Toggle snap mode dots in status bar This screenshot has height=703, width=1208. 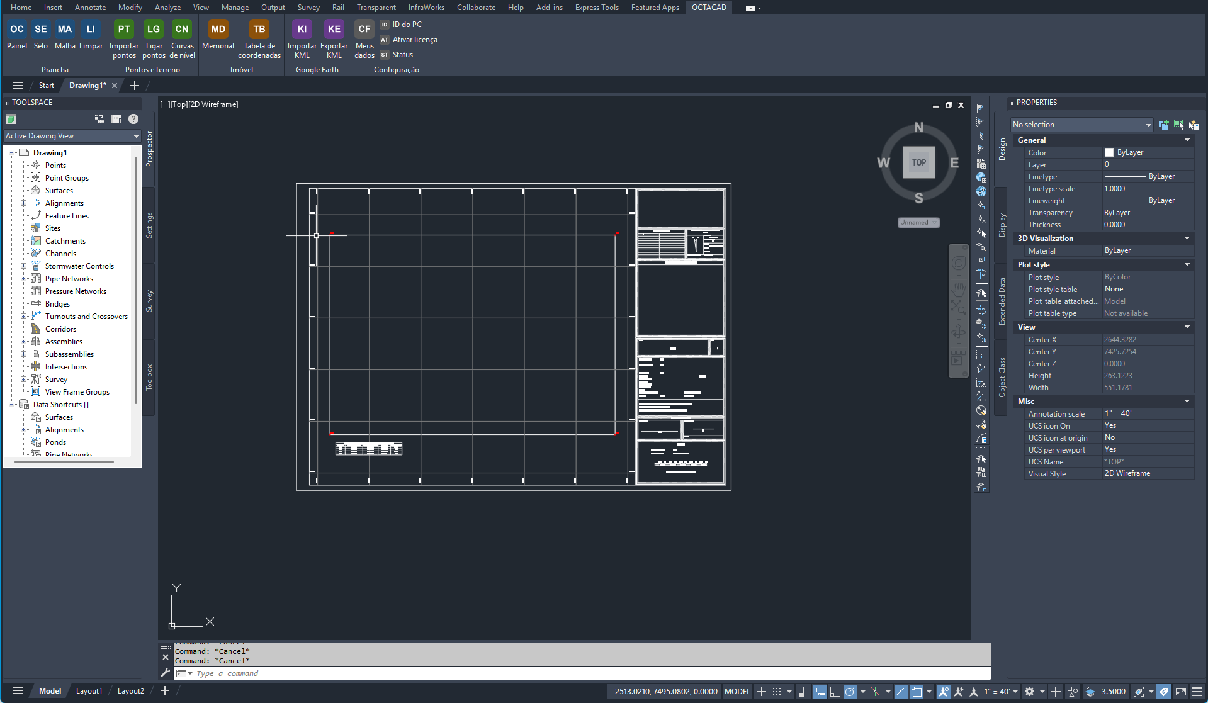(777, 691)
